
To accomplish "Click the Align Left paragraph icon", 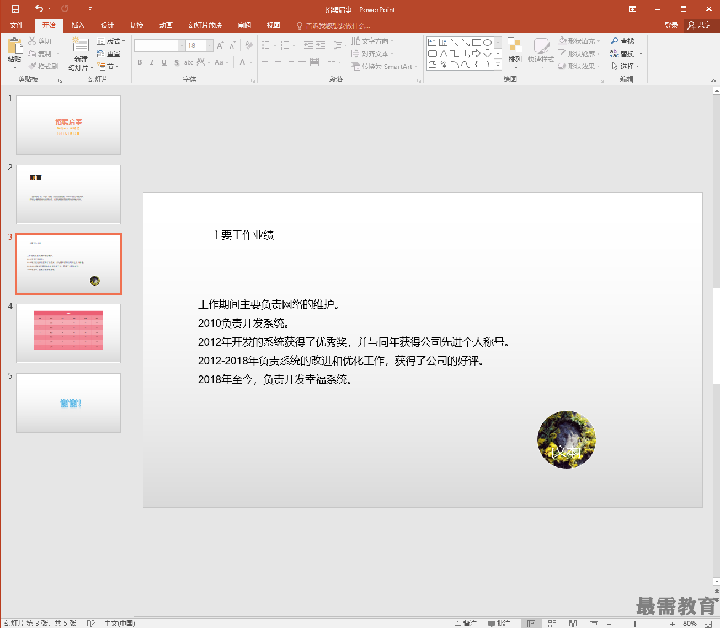I will 266,62.
